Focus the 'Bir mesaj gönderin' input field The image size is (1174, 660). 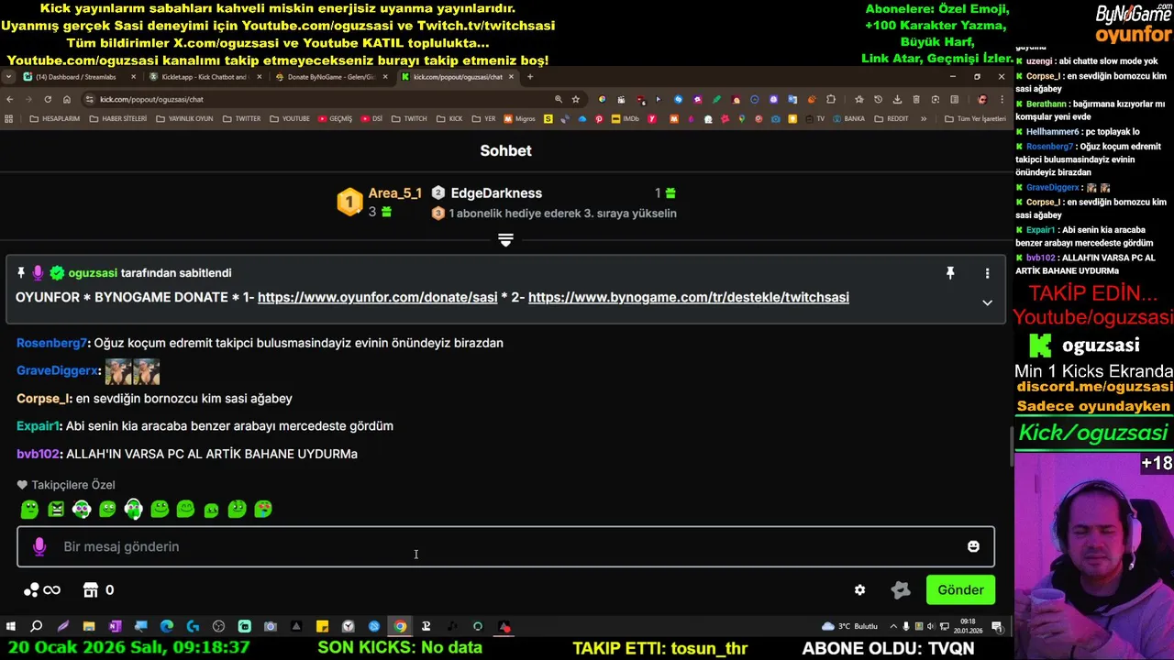coord(505,546)
